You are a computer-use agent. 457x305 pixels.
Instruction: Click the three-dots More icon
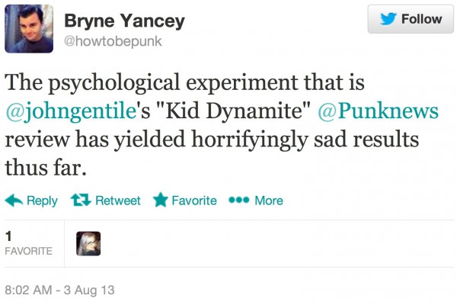point(240,201)
